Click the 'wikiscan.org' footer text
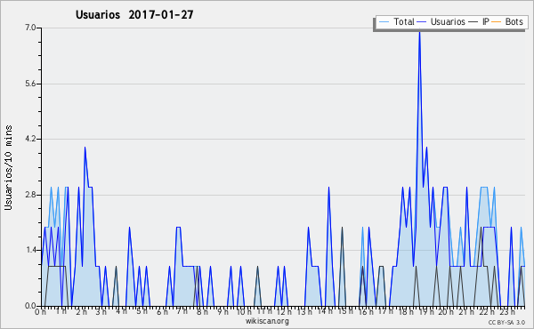Screen dimensions: 534x329 pyautogui.click(x=267, y=321)
